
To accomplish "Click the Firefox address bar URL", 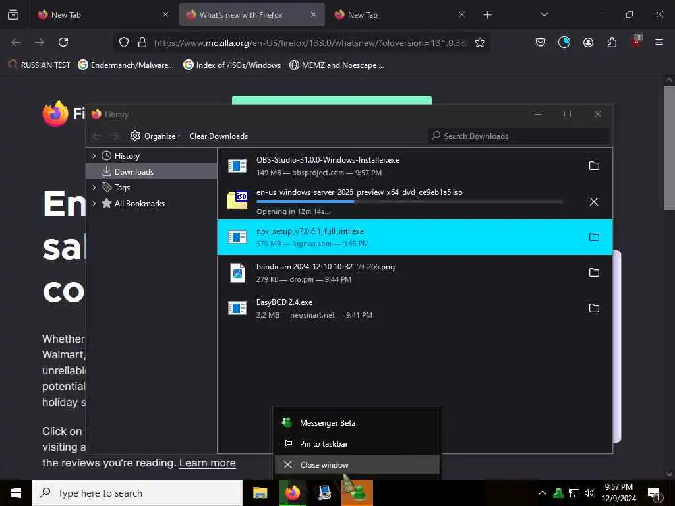I will tap(310, 43).
